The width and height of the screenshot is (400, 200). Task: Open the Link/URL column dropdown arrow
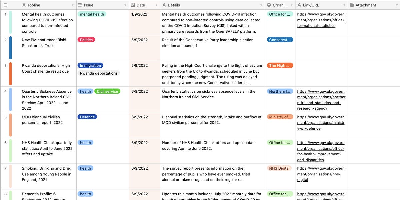click(x=344, y=5)
